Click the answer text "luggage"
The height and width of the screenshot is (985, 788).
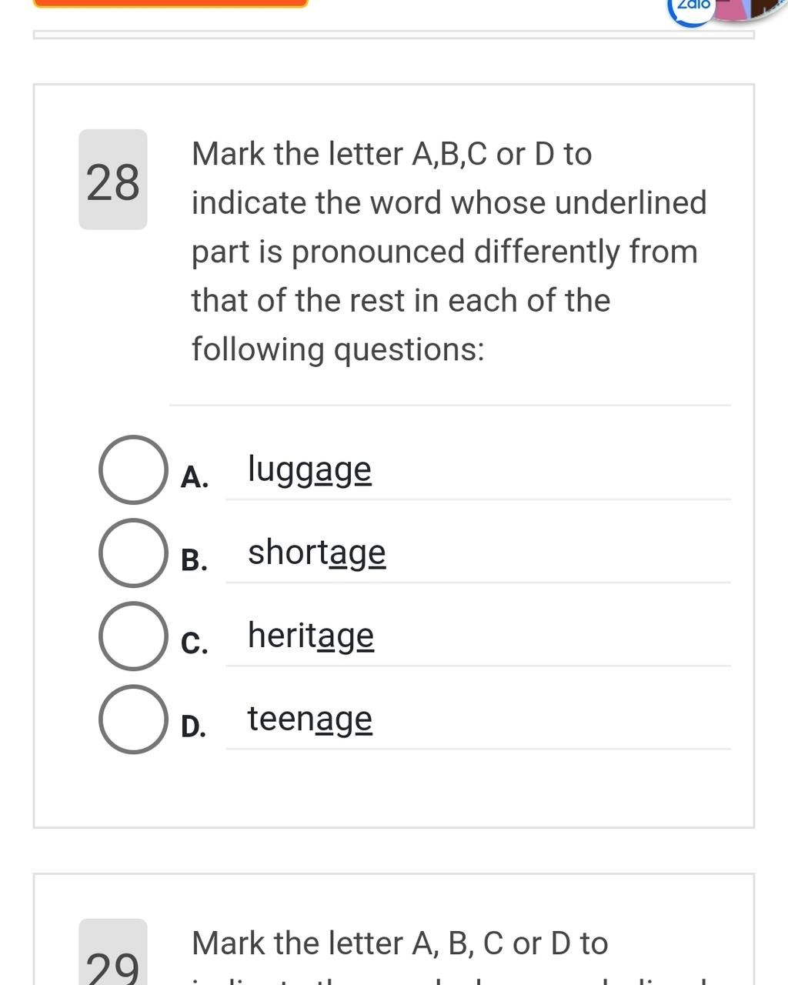(x=309, y=469)
